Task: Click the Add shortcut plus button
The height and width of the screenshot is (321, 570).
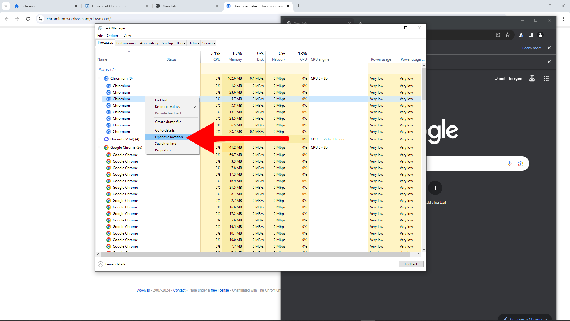Action: [435, 188]
